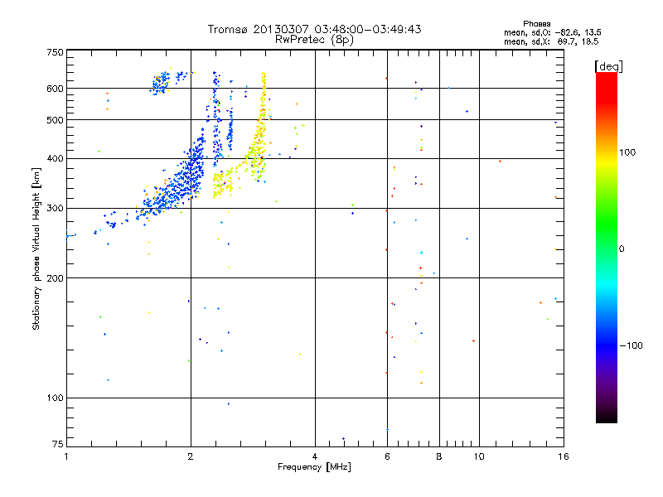Click the plot title 'Tromsø 20130307 03:48:00-03:49:43'
This screenshot has height=497, width=663.
click(x=314, y=29)
